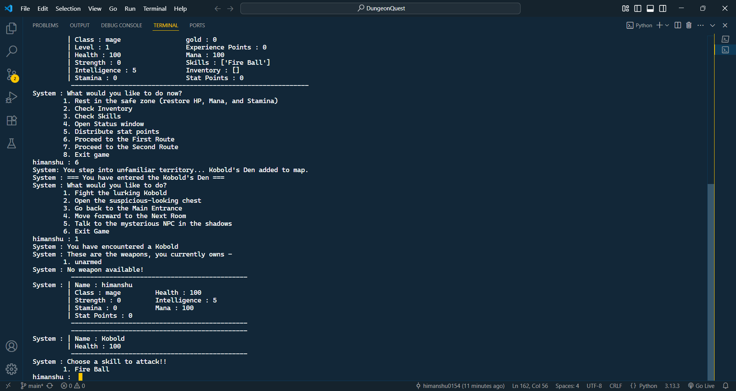Go forward with the right arrow
The height and width of the screenshot is (391, 736).
point(230,8)
